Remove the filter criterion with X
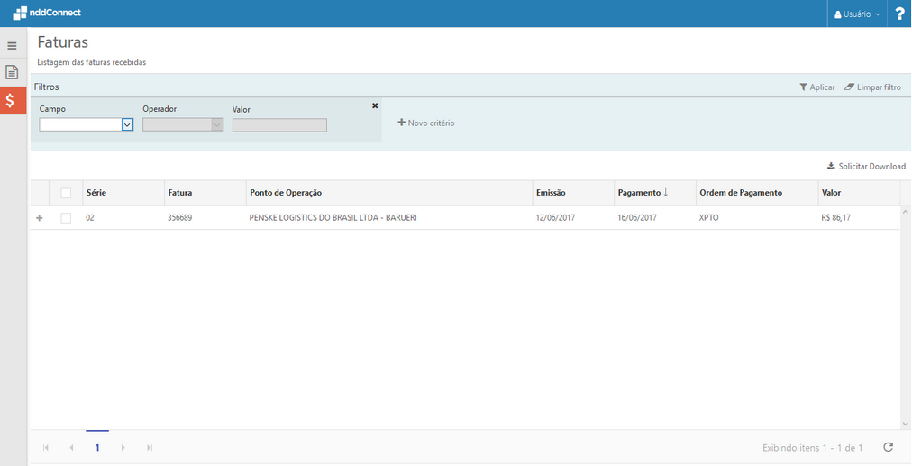Viewport: 912px width, 466px height. tap(375, 106)
